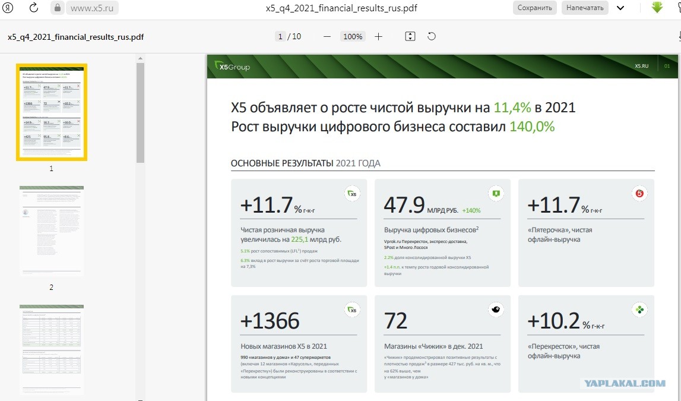Click the text «Перекресток», чистая офлайн-выручка

(x=563, y=351)
